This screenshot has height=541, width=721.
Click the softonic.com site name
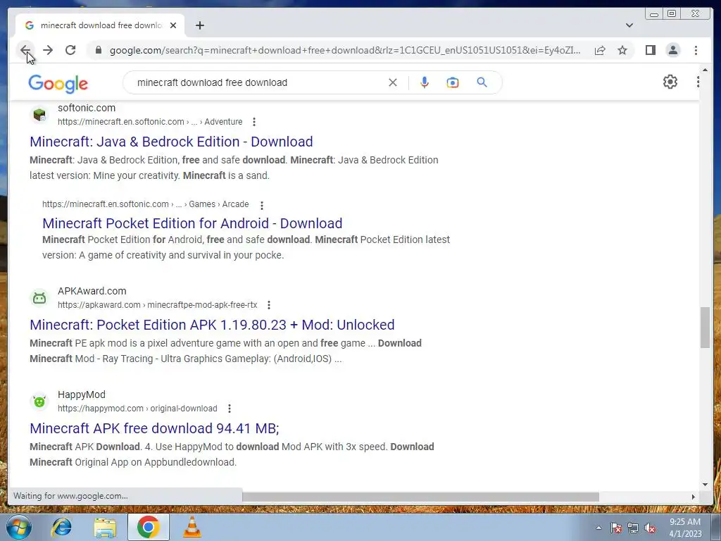coord(87,108)
